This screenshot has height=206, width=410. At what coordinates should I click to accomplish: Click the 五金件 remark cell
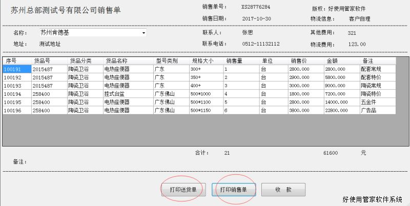coord(368,102)
